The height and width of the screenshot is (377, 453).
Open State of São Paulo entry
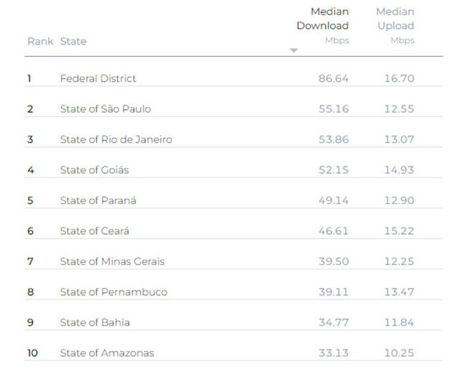pos(105,109)
